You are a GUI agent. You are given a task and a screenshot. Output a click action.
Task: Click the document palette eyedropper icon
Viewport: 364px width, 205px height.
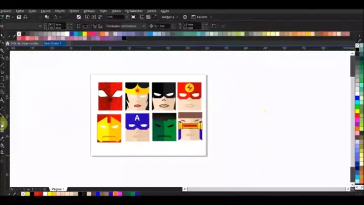[14, 194]
